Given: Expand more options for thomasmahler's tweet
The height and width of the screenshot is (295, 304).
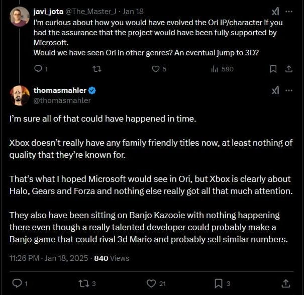Looking at the screenshot, I should pos(289,90).
